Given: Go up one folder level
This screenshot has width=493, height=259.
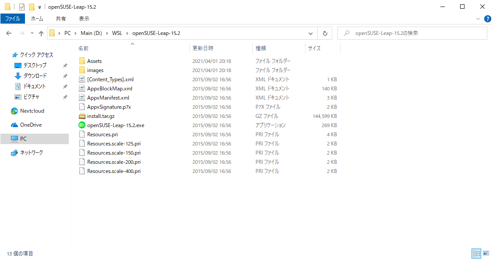Looking at the screenshot, I should tap(41, 33).
